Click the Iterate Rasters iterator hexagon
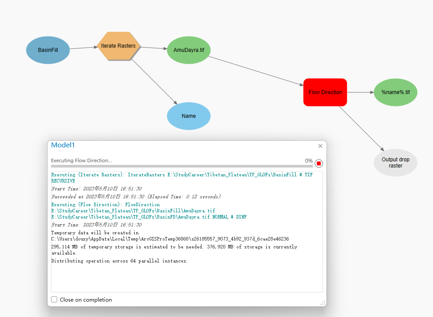This screenshot has height=317, width=433. (x=118, y=45)
